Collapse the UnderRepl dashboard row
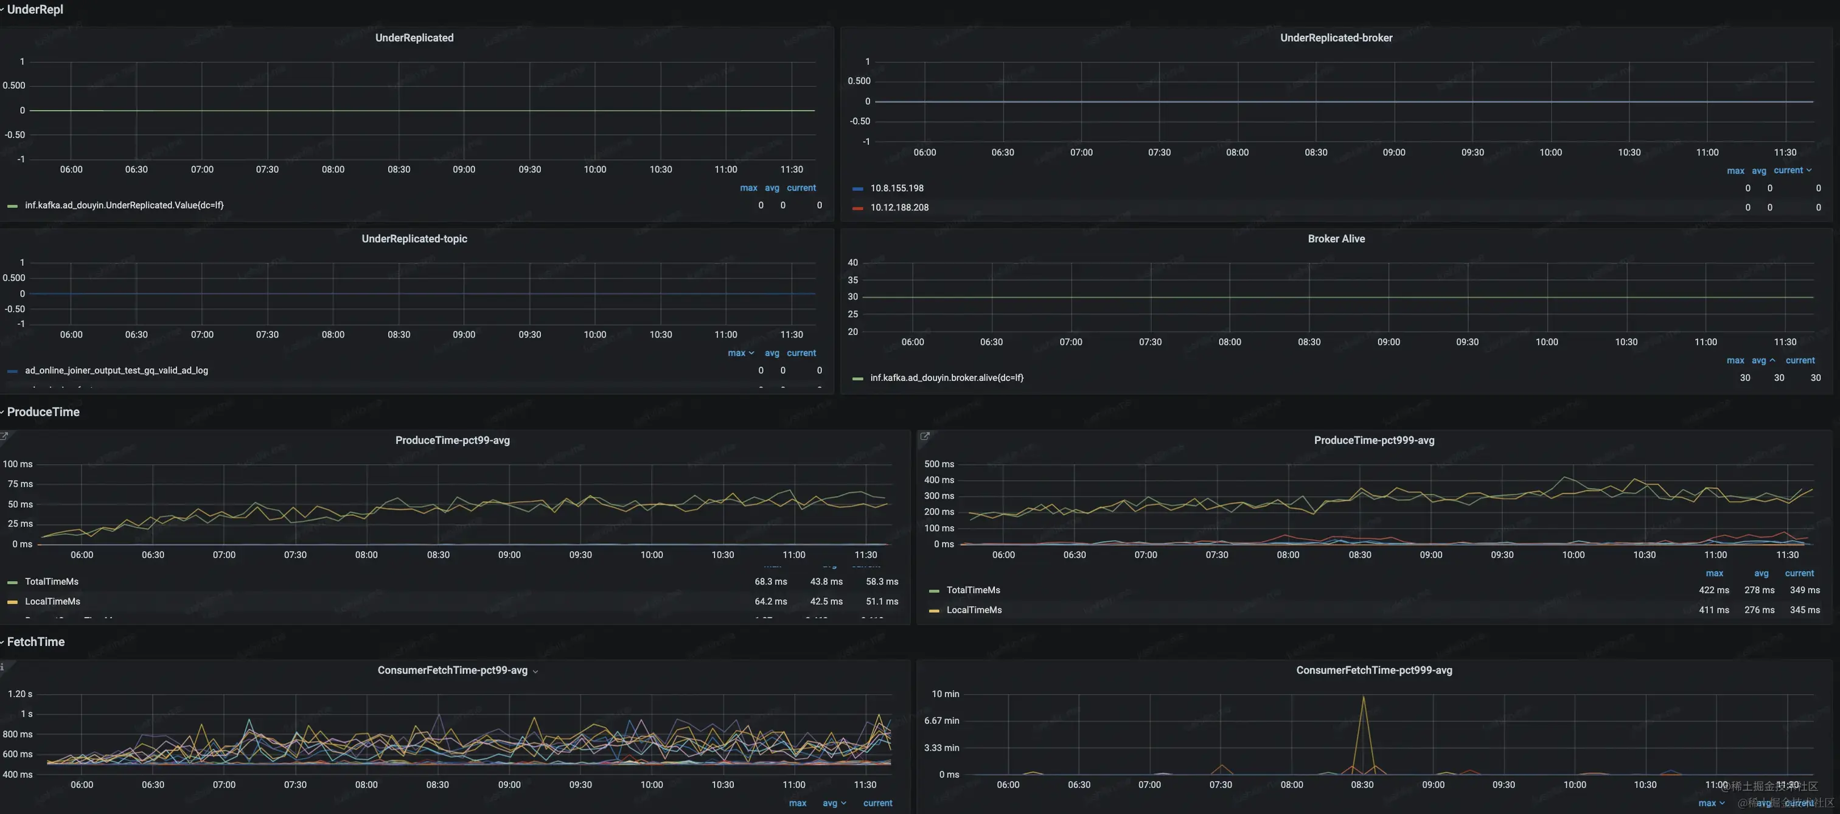This screenshot has width=1840, height=814. (34, 9)
